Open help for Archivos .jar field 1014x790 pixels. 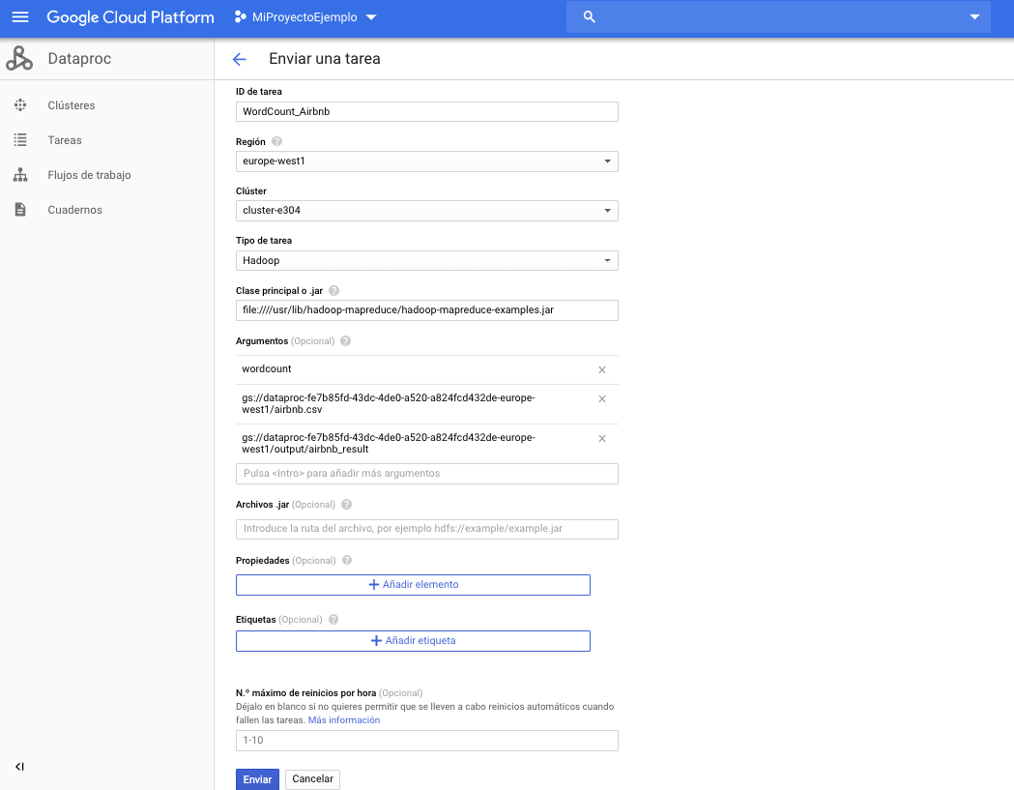click(346, 504)
